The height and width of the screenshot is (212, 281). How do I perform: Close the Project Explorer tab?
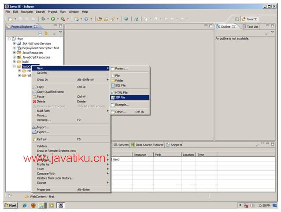[x=36, y=26]
